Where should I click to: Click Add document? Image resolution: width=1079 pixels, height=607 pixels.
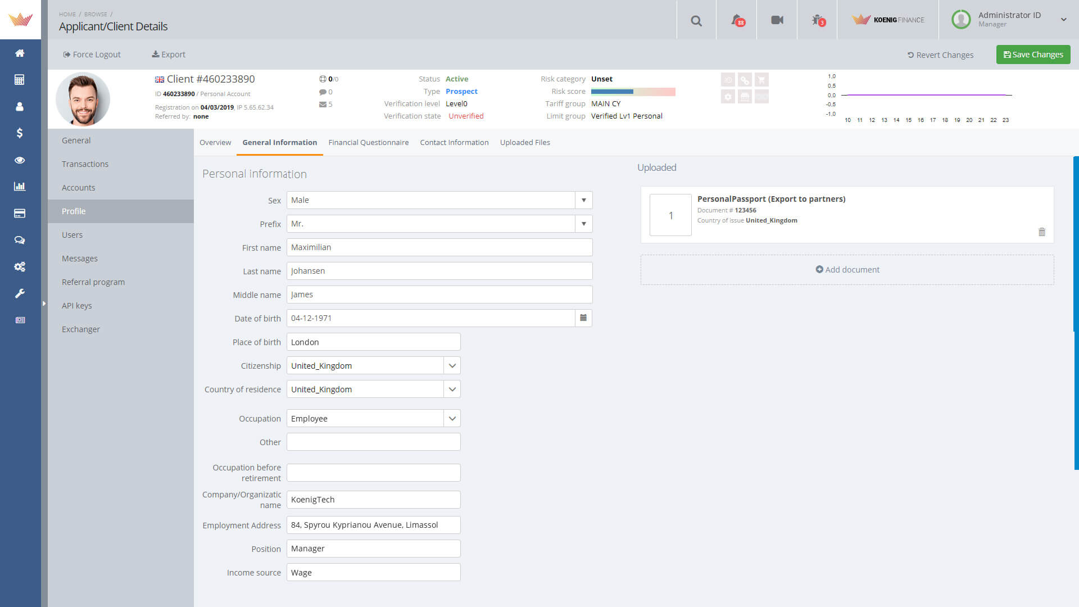tap(847, 270)
